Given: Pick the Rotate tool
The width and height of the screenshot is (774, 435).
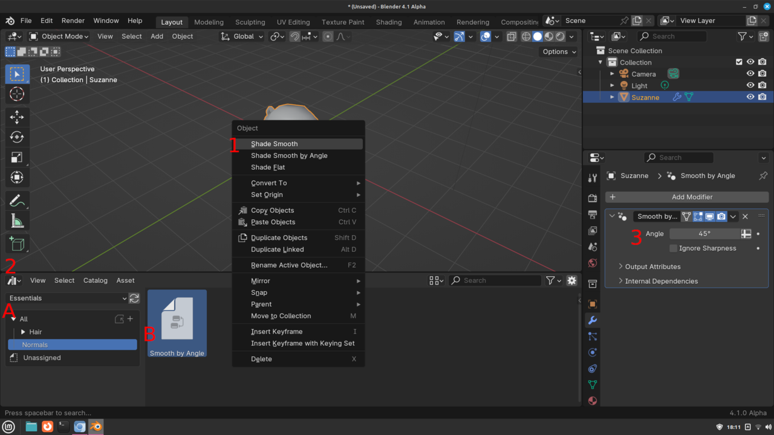Looking at the screenshot, I should [17, 137].
